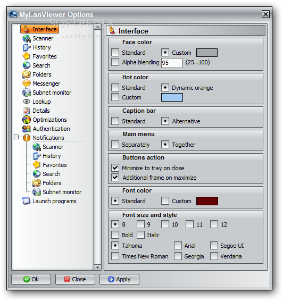Image resolution: width=283 pixels, height=301 pixels.
Task: Click the top-level Subnet monitor icon
Action: click(27, 93)
